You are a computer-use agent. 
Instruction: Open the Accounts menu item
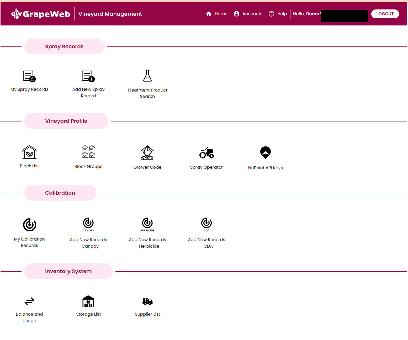tap(248, 14)
